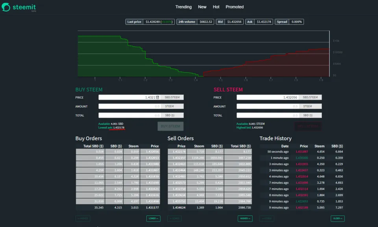Select sell order priced 1.434624
The width and height of the screenshot is (378, 227).
210,207
